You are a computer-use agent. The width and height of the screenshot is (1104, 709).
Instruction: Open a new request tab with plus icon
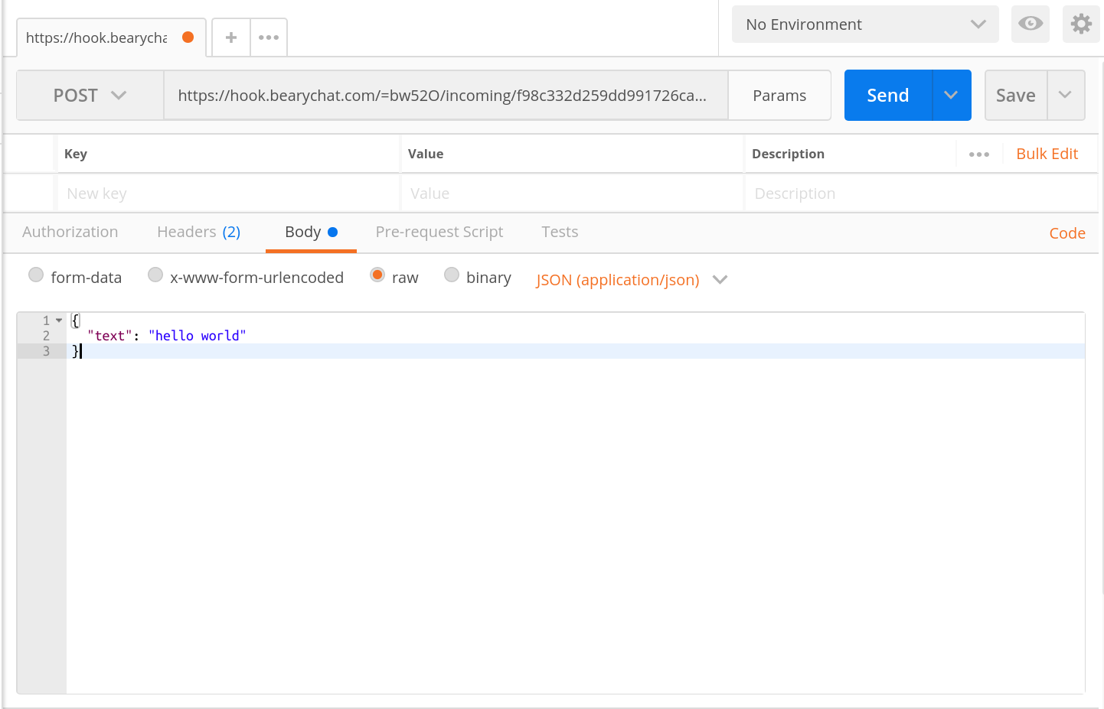231,37
